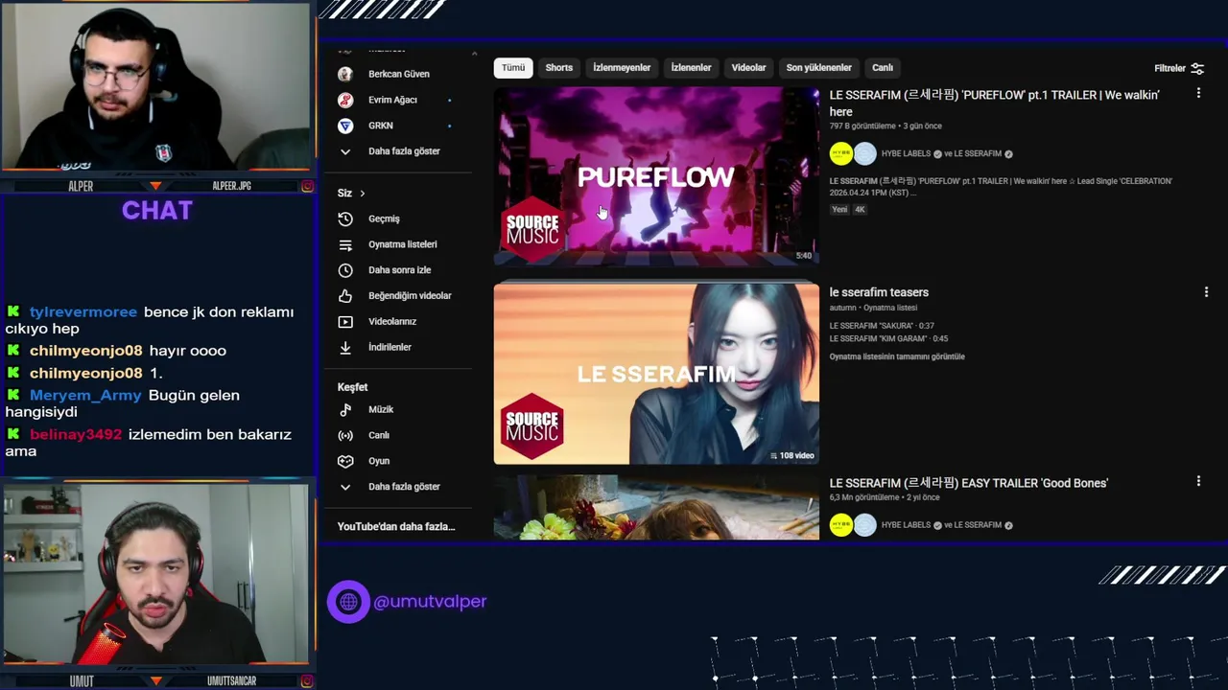Expand the Siz section chevron
This screenshot has width=1228, height=690.
362,194
